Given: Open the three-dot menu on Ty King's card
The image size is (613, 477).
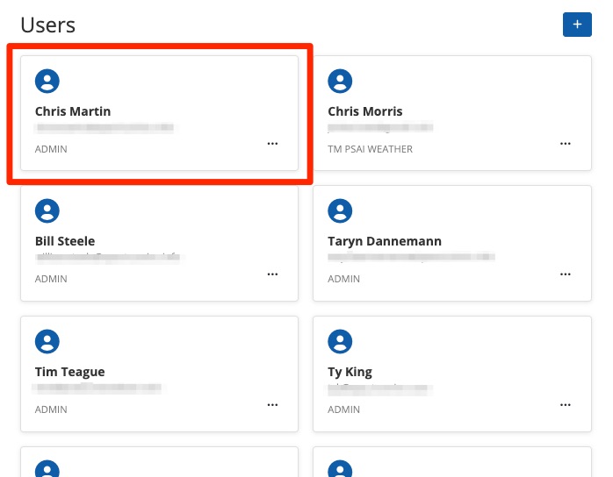Looking at the screenshot, I should coord(566,404).
